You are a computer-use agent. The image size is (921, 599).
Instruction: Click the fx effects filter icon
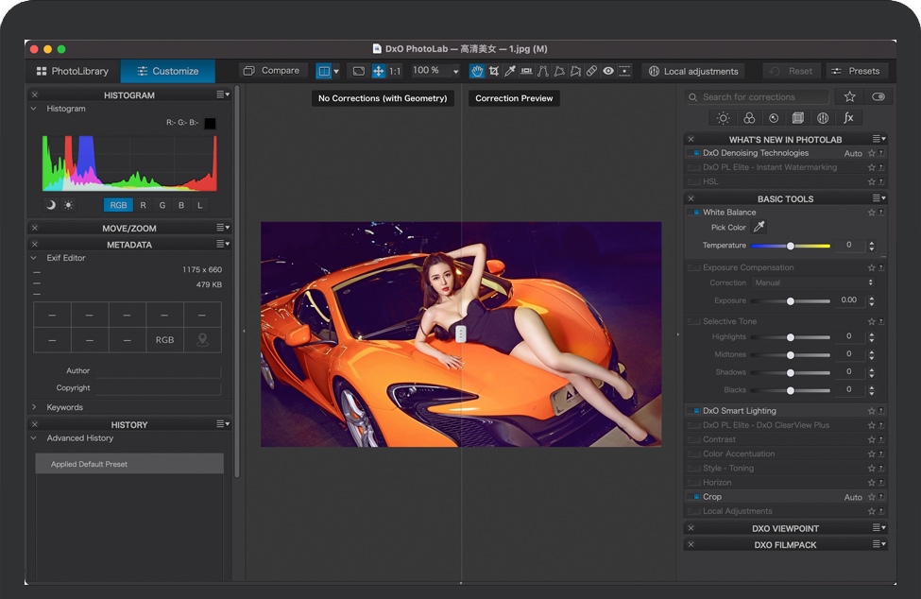(848, 117)
